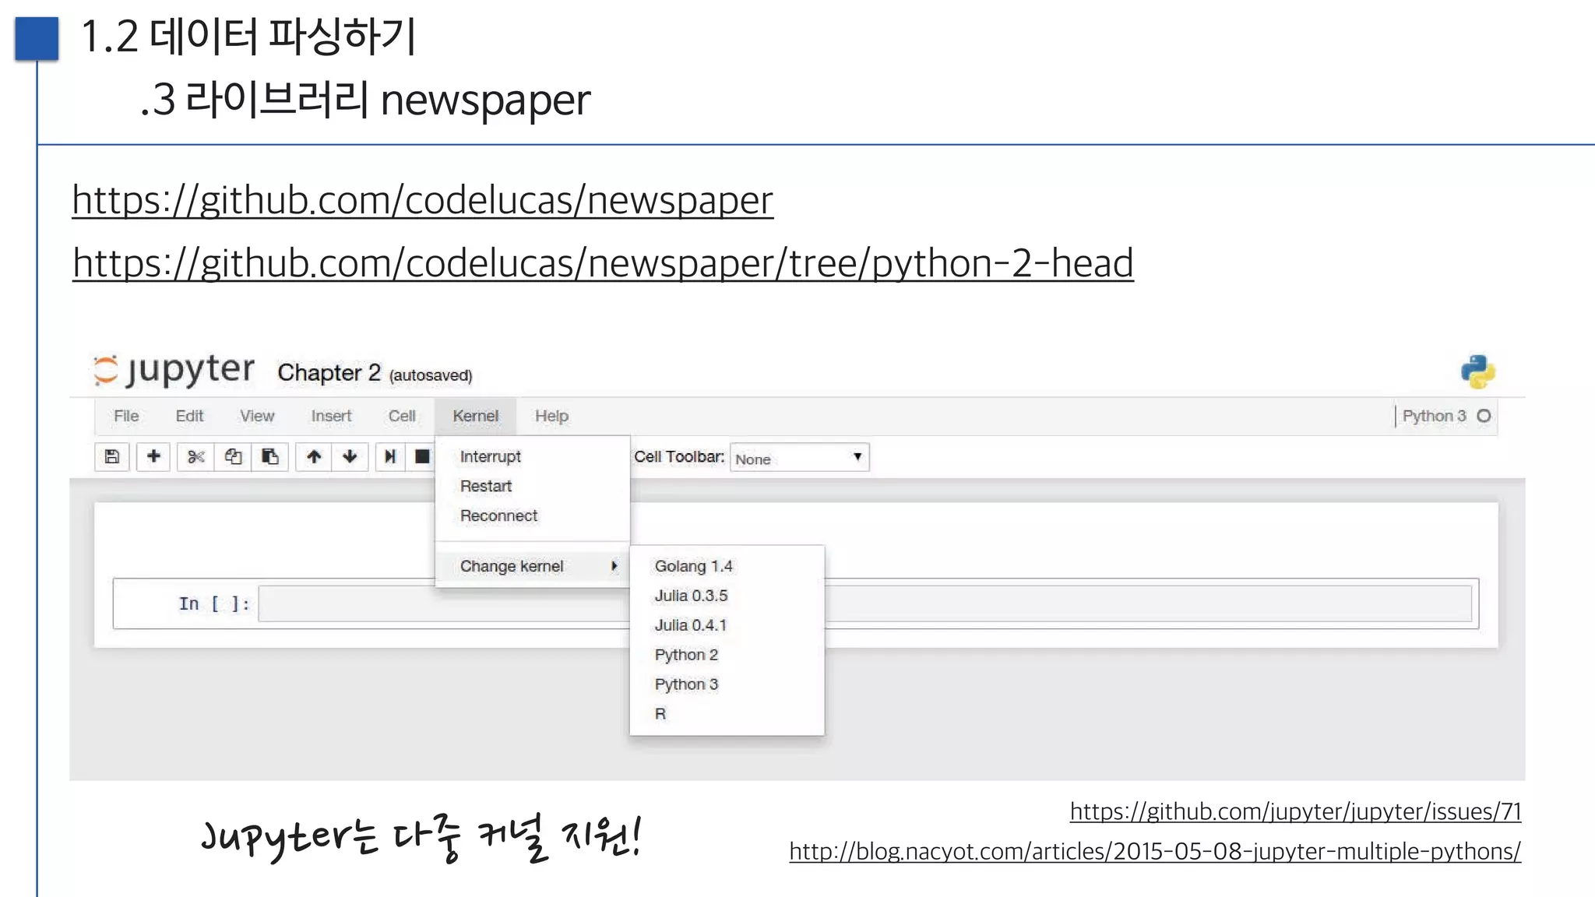Screen dimensions: 1595x897
Task: Open the jupyter issues/71 link
Action: (x=1295, y=812)
